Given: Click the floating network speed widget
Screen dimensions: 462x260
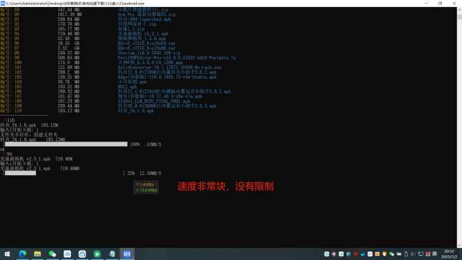Looking at the screenshot, I should [x=146, y=187].
